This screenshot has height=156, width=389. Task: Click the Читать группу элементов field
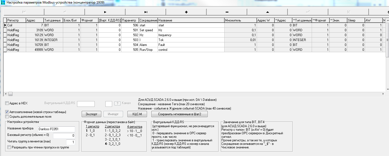[71, 142]
